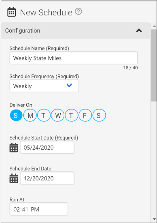Collapse the Configuration section chevron
The image size is (157, 223).
tap(139, 30)
